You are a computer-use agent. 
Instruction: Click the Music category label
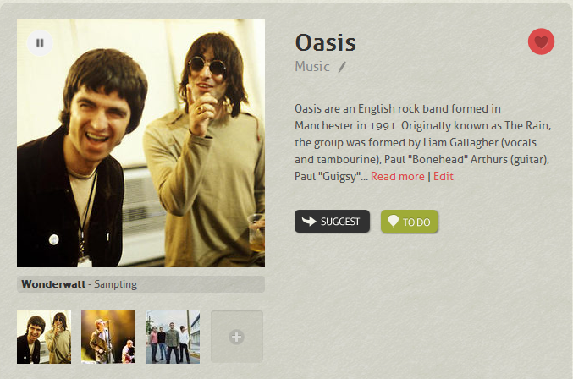tap(312, 67)
